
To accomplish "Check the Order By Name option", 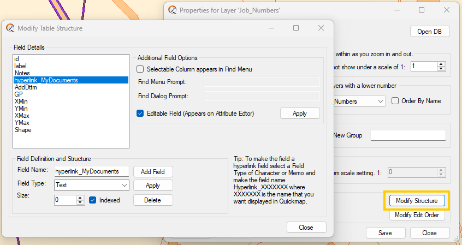I will point(395,101).
